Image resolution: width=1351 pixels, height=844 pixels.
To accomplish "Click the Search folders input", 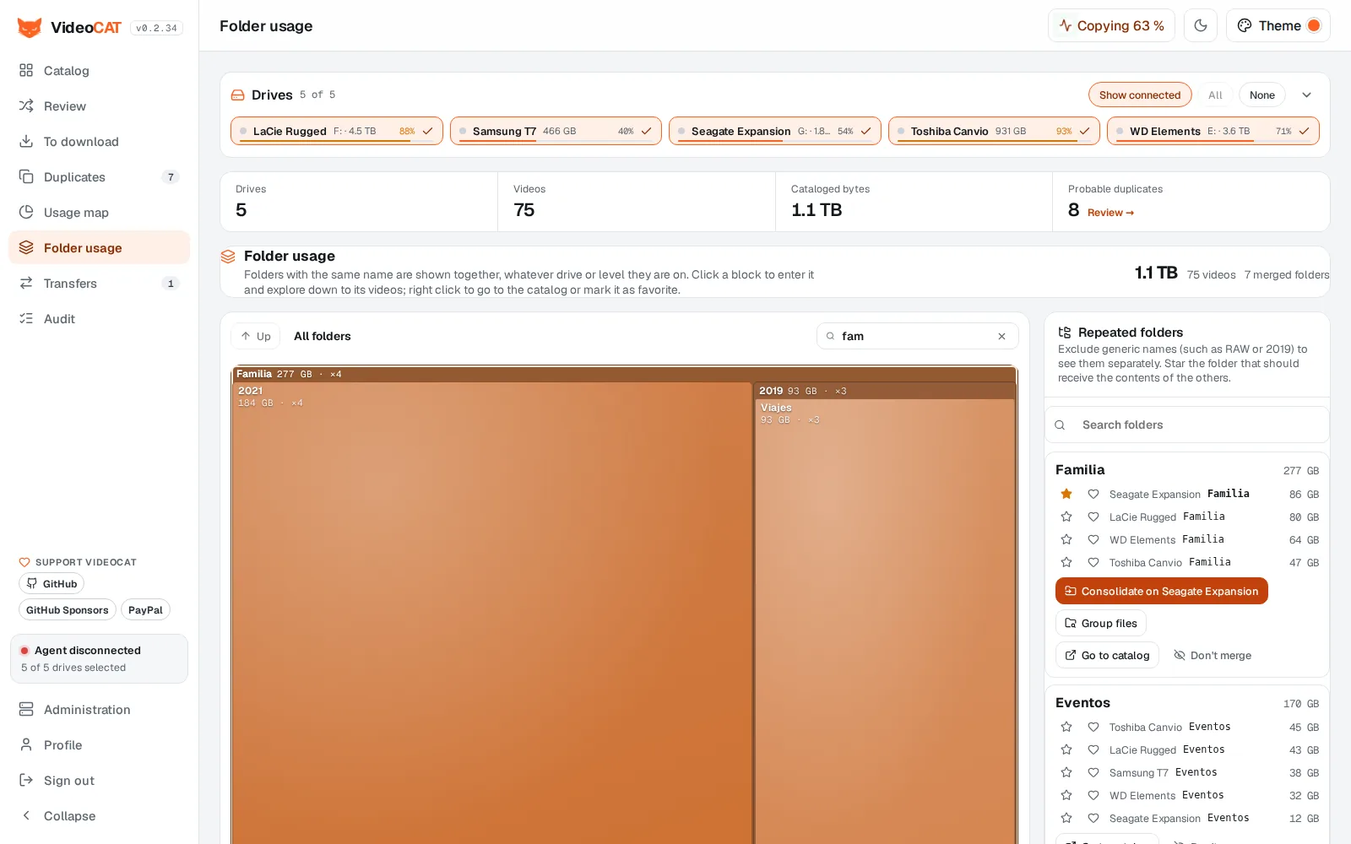I will tap(1187, 425).
